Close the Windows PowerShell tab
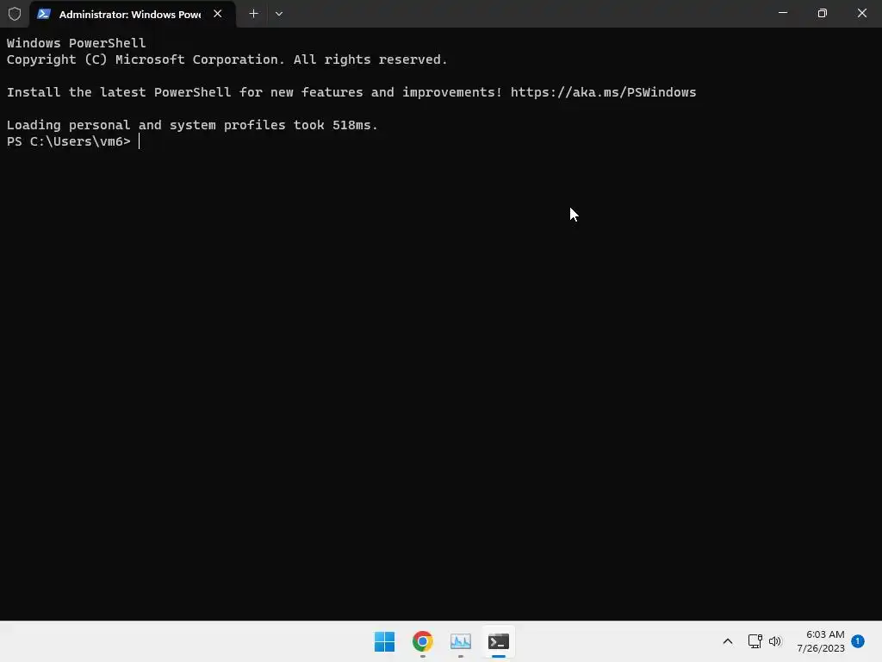Viewport: 882px width, 662px height. (218, 14)
